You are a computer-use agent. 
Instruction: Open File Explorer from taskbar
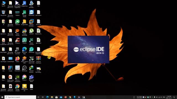coord(52,97)
